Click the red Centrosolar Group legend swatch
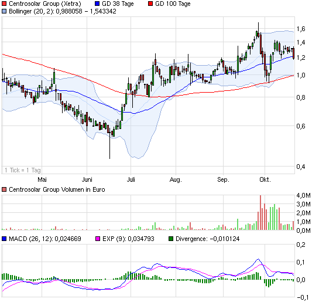 (4, 4)
